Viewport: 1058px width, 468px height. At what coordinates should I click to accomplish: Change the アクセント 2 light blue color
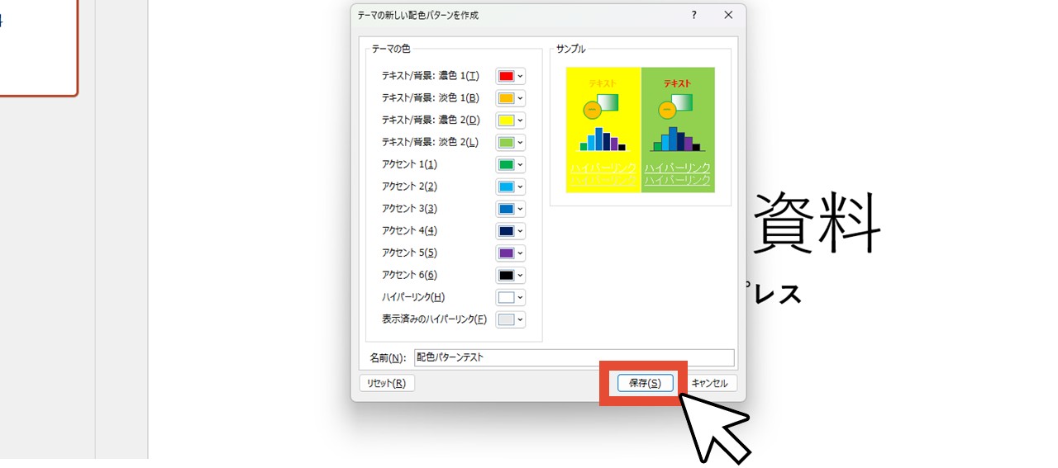(510, 187)
